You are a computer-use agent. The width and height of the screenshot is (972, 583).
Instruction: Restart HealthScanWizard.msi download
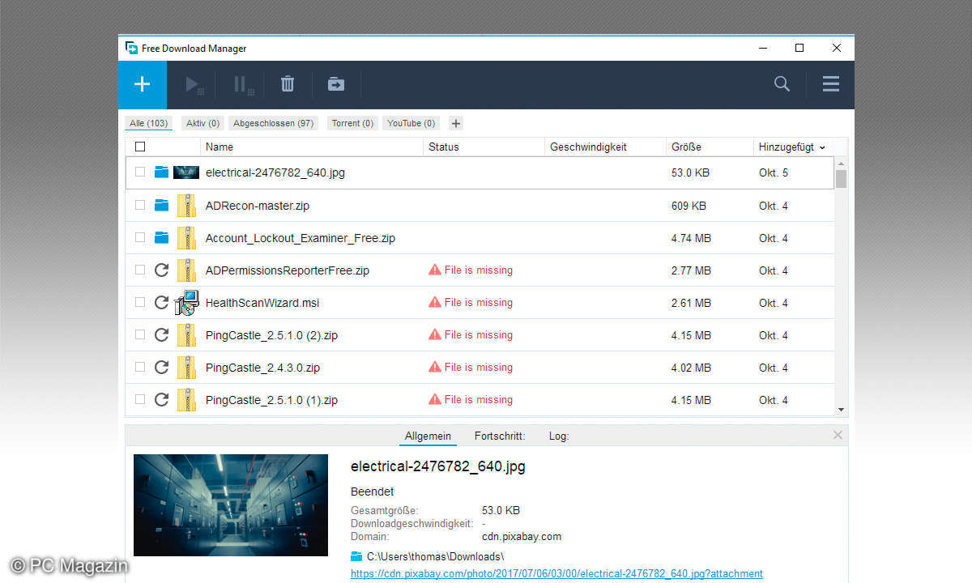tap(161, 303)
